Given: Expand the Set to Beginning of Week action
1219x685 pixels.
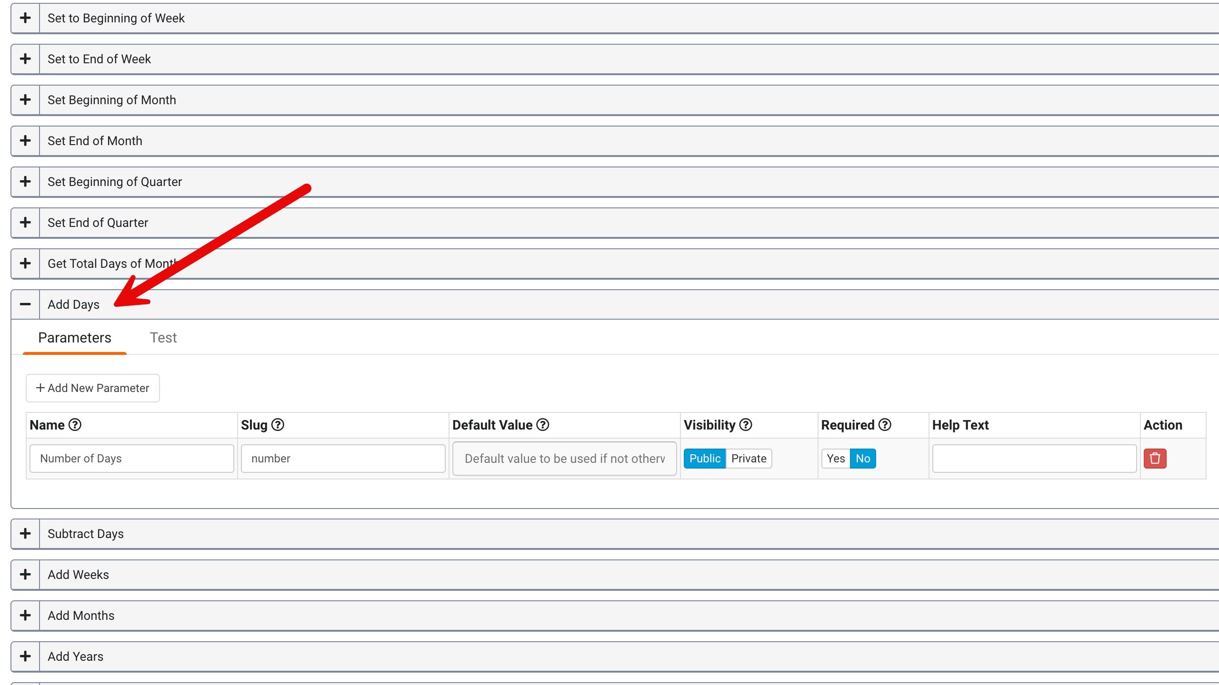Looking at the screenshot, I should [x=24, y=18].
